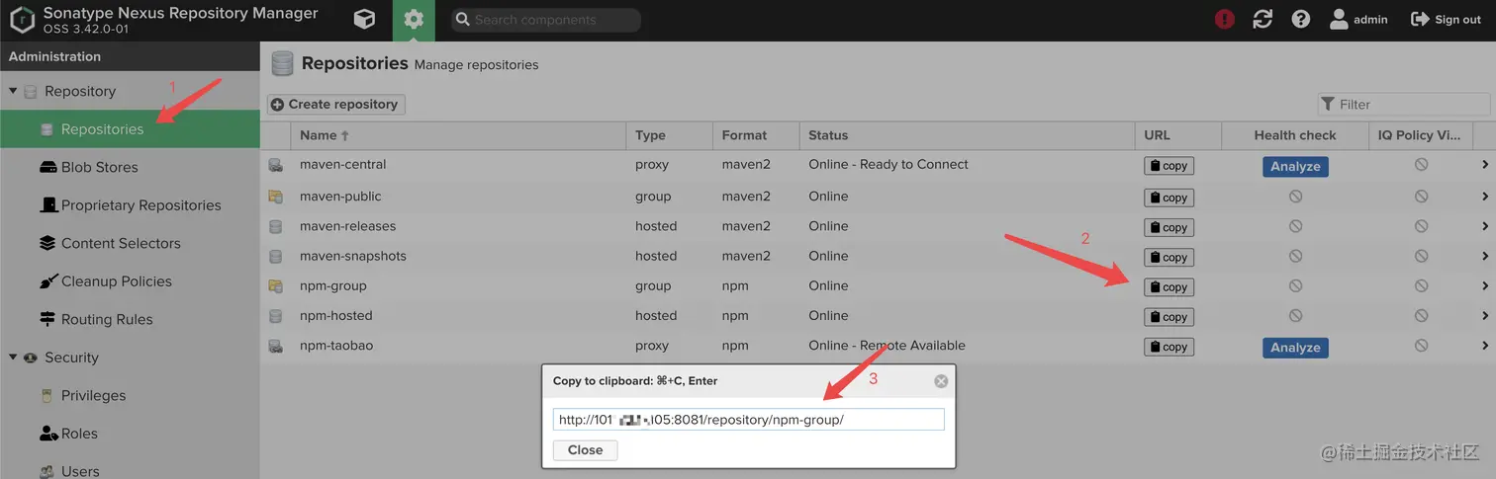Click maven-central repository name
The width and height of the screenshot is (1496, 479).
(x=343, y=164)
